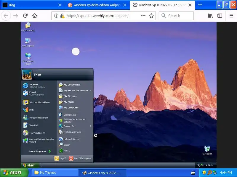Viewport: 237px width, 177px height.
Task: Click the Recycle Bin icon in image
Action: click(x=207, y=150)
